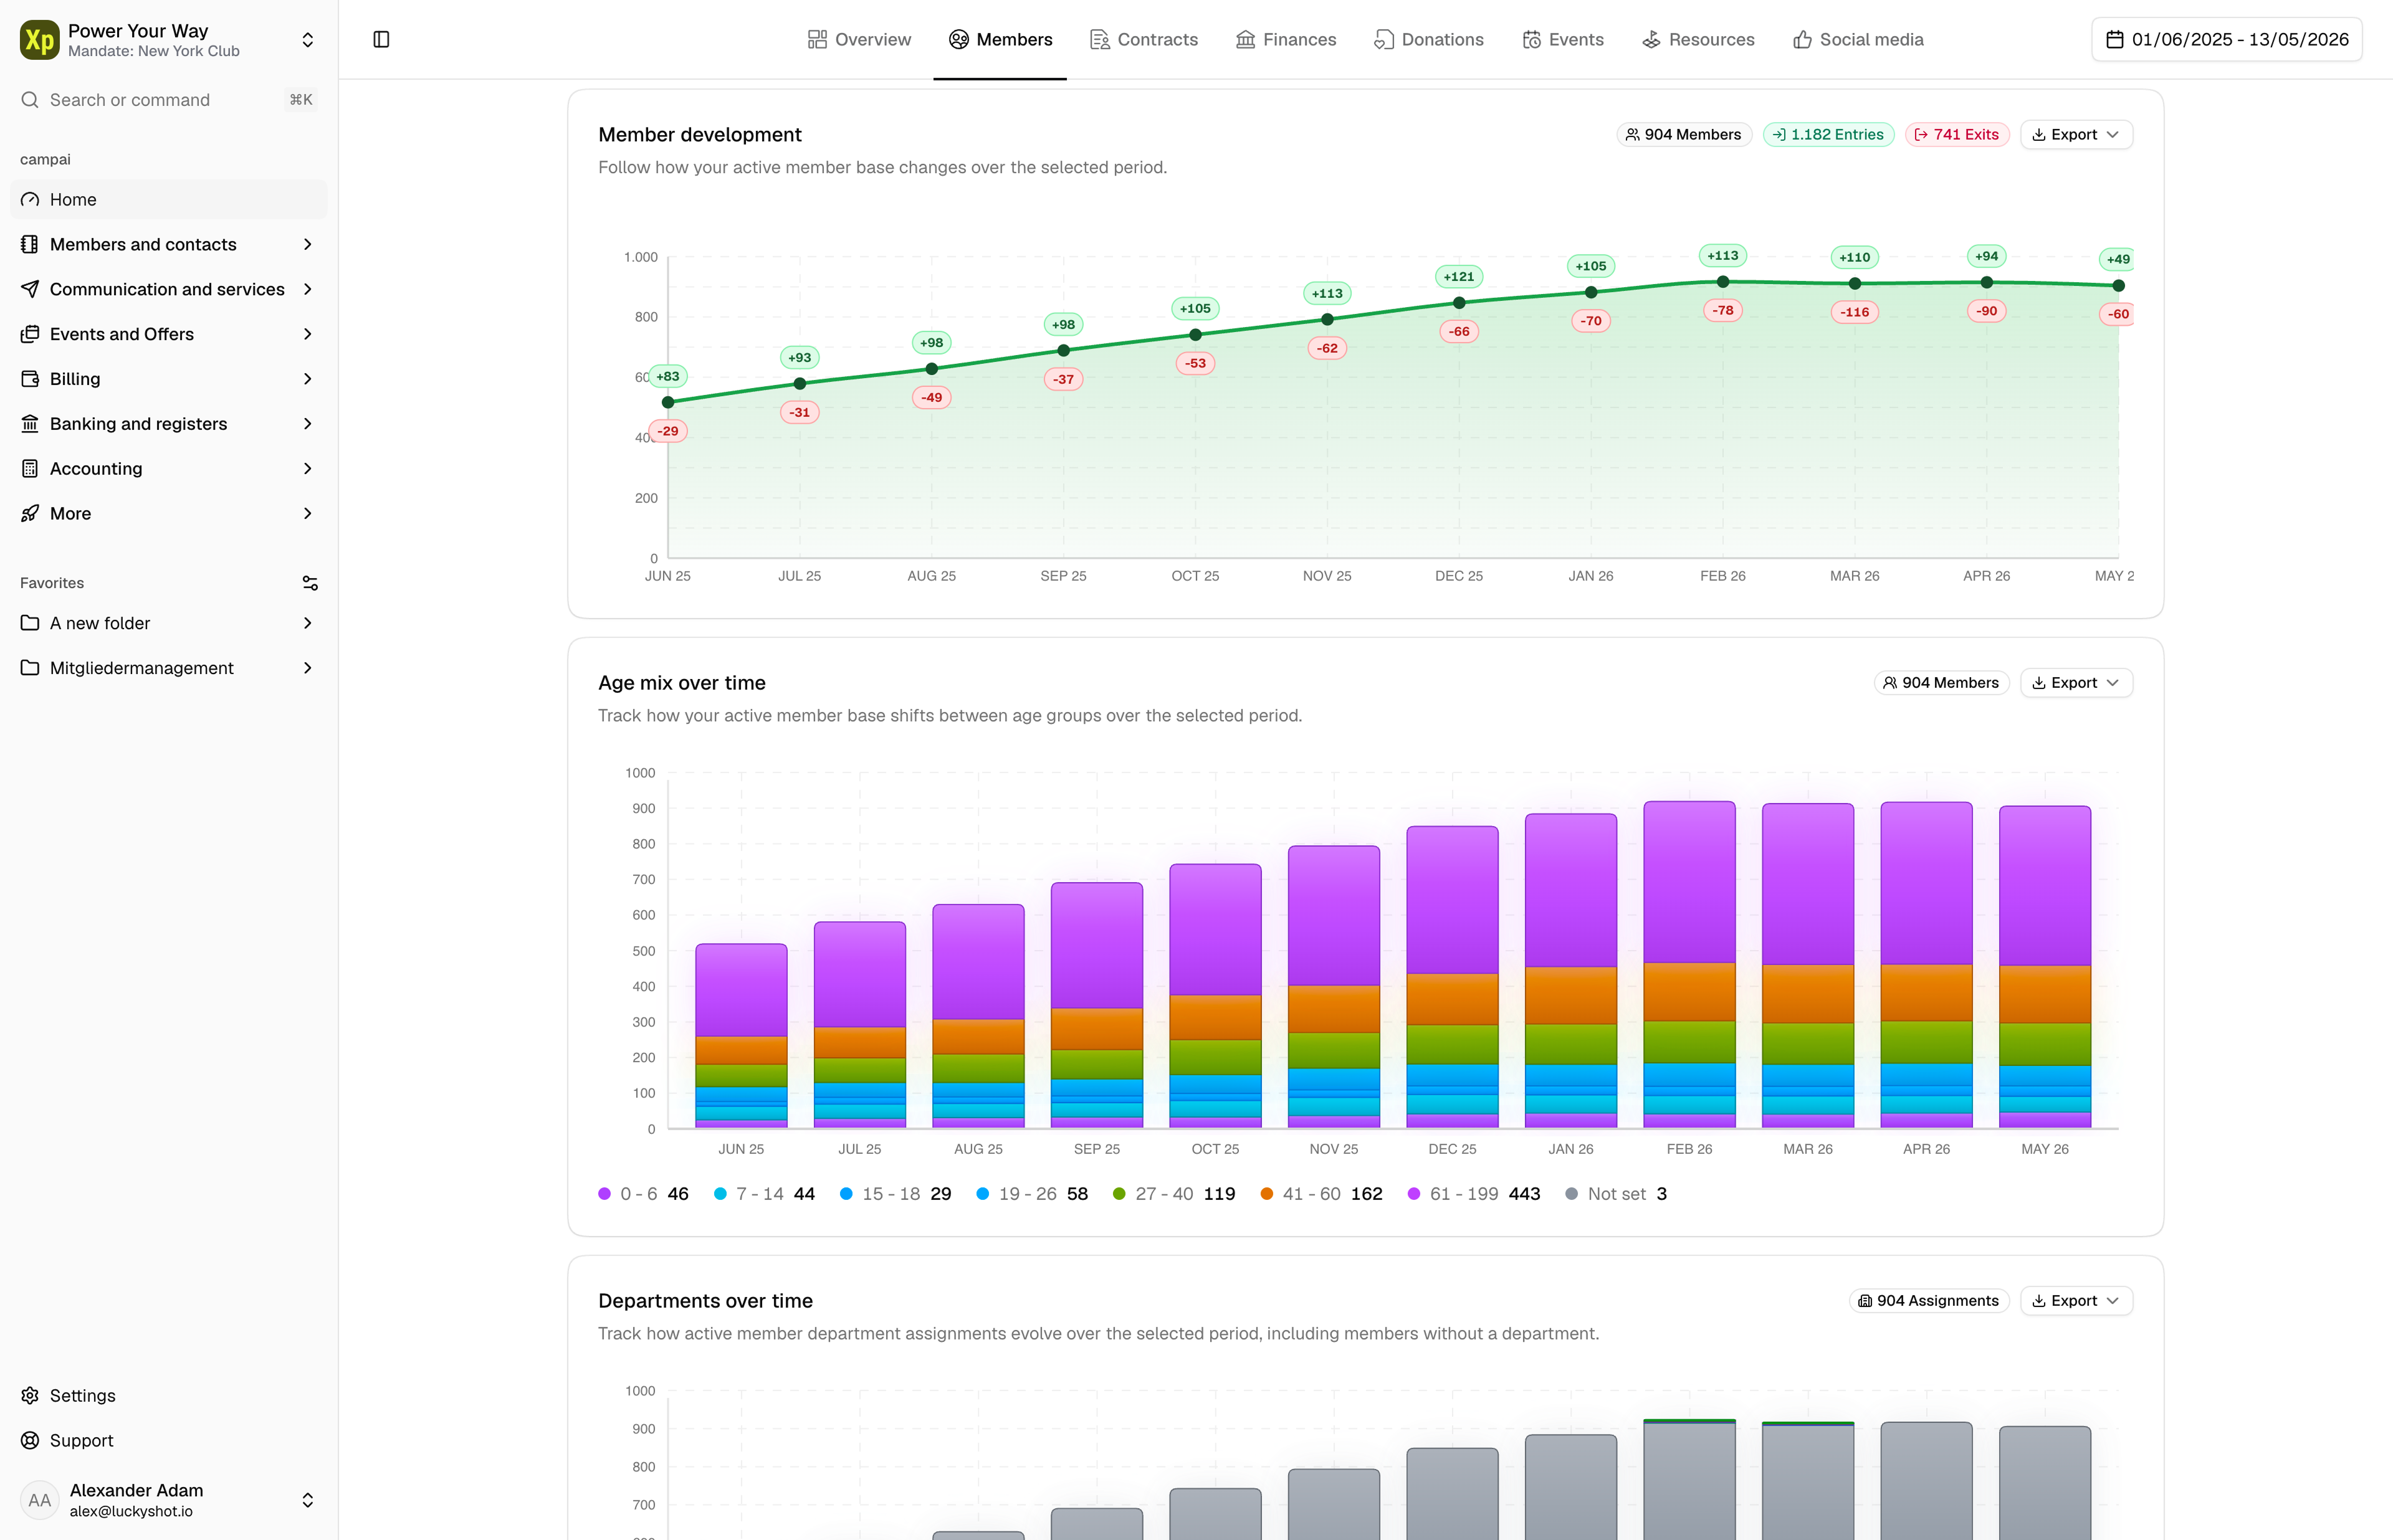The image size is (2393, 1540).
Task: Click the FEB 26 data point on line chart
Action: click(1723, 282)
